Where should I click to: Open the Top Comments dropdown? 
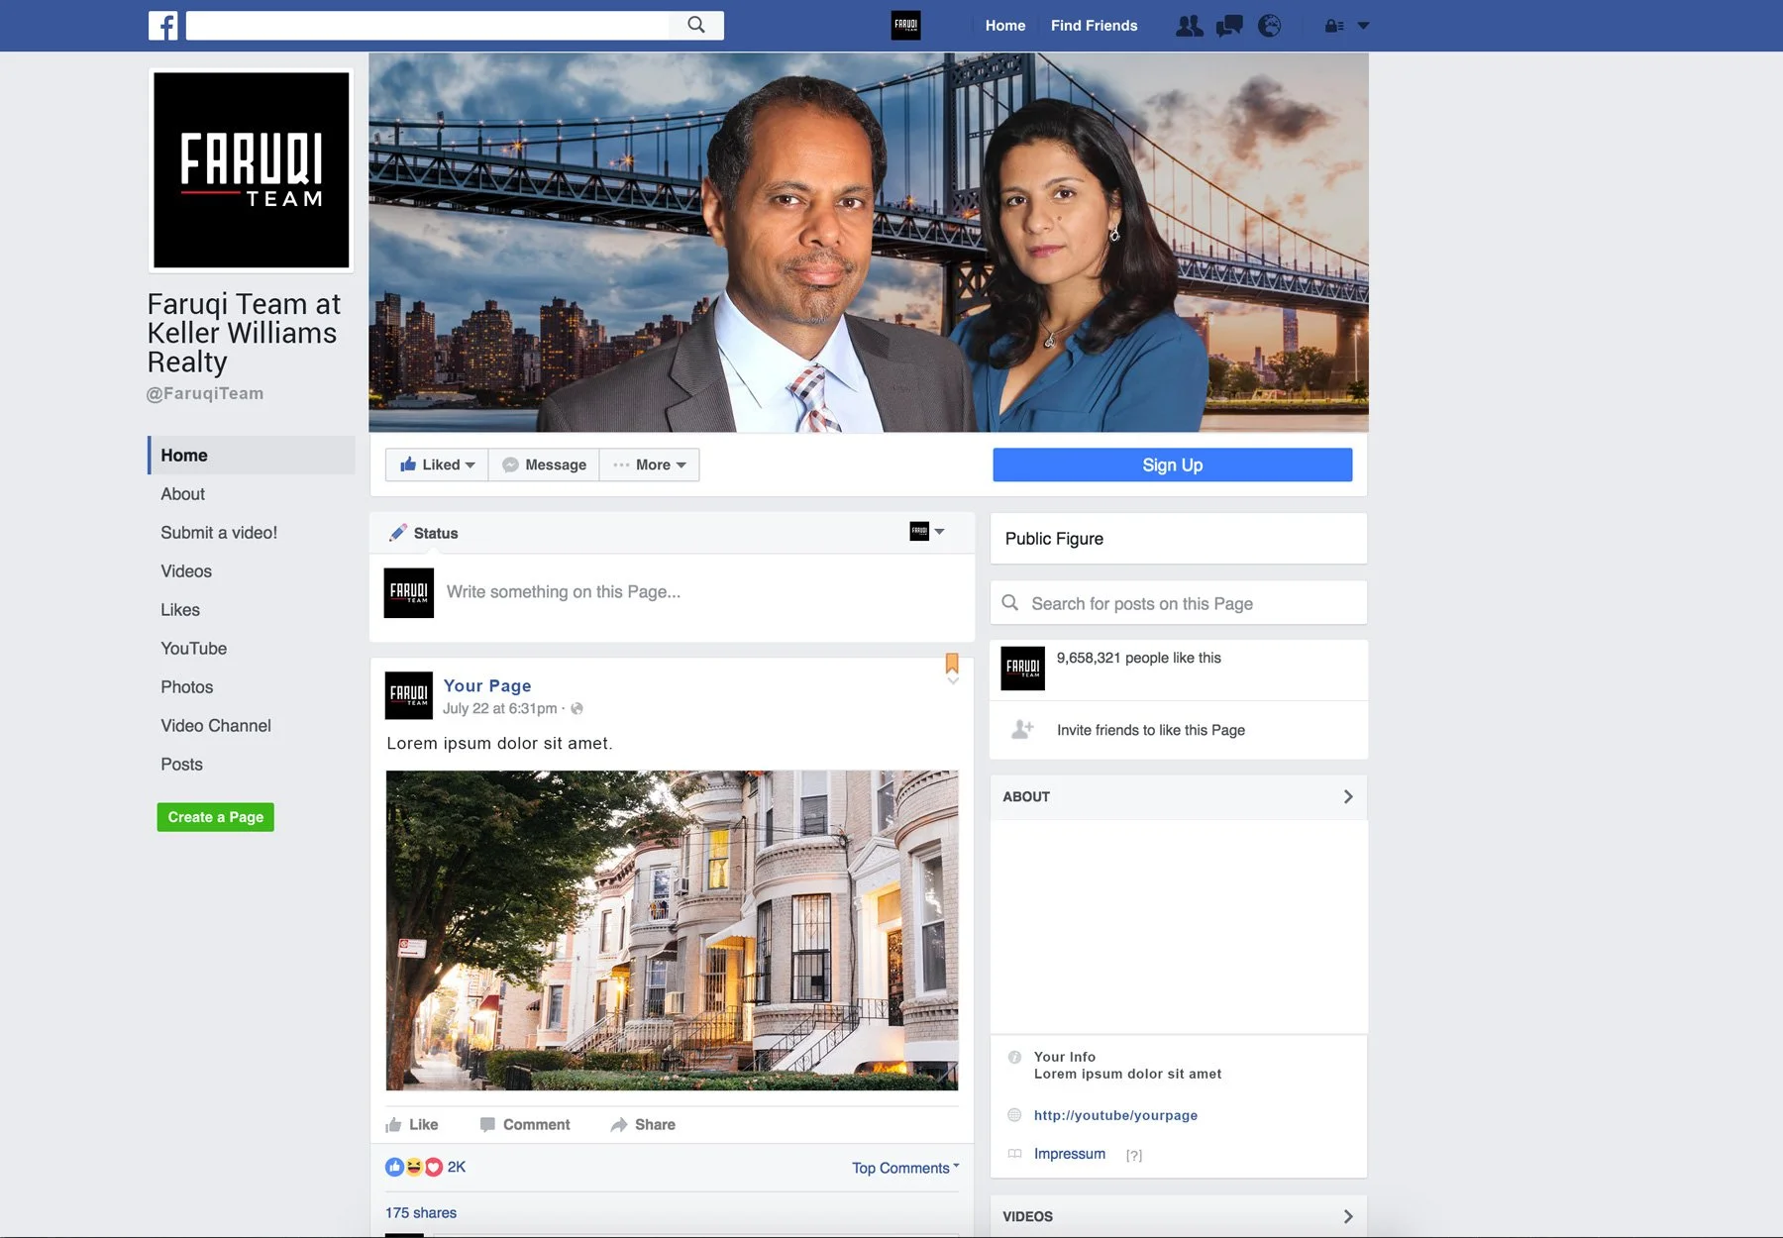point(905,1168)
